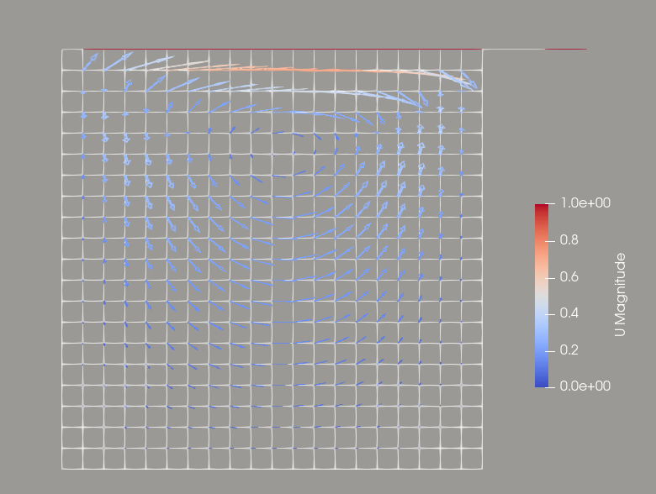Click the 0.8 legend tick label
This screenshot has width=656, height=494.
(569, 240)
